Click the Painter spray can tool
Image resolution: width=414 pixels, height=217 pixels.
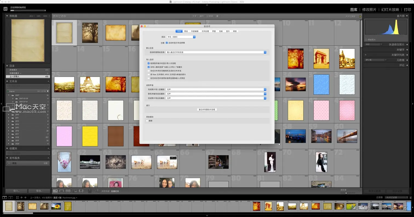click(x=90, y=191)
